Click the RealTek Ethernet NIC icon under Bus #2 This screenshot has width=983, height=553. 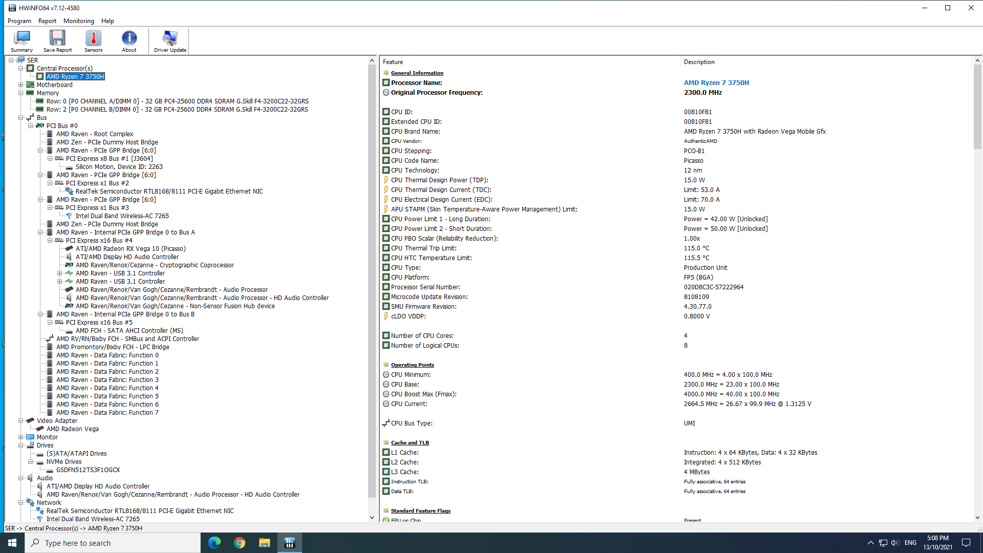[x=69, y=192]
